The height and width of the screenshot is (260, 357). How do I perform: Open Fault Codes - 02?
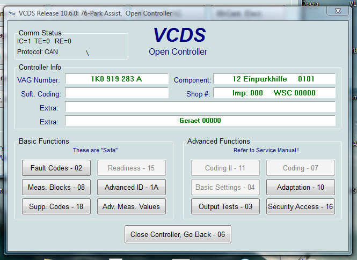point(56,168)
